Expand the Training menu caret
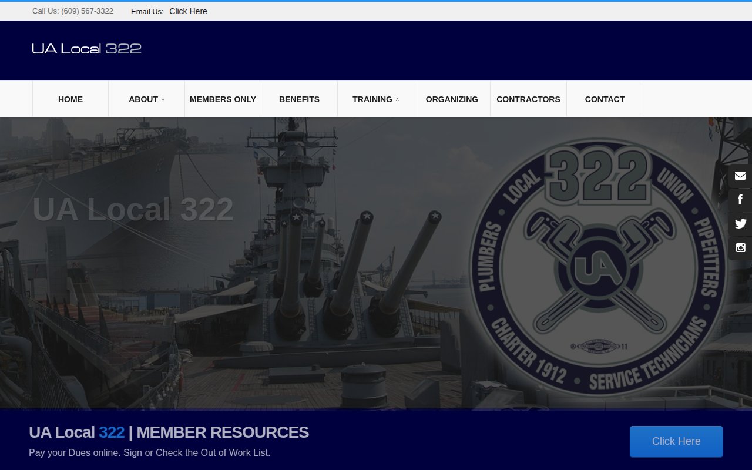This screenshot has width=752, height=470. pos(397,100)
